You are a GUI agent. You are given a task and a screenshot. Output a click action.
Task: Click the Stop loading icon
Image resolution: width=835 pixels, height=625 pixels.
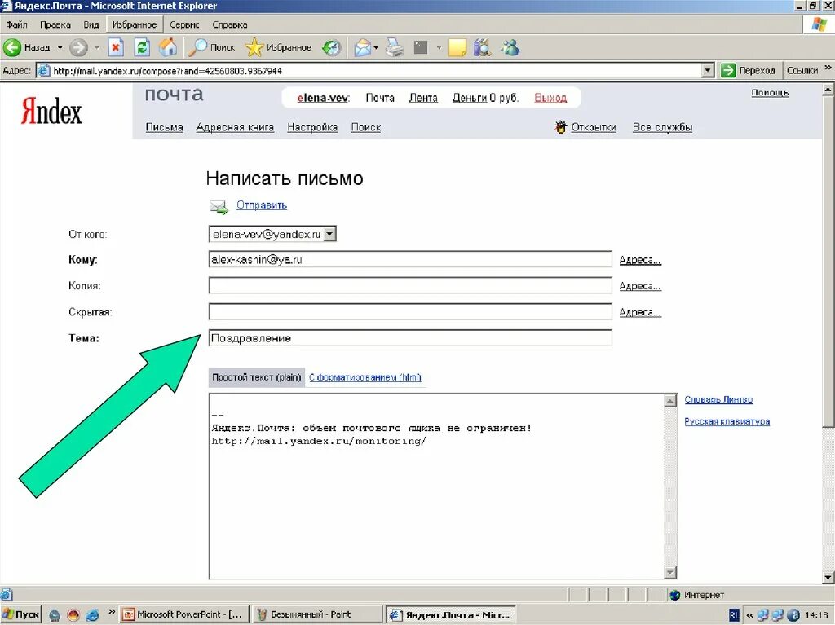click(x=116, y=48)
